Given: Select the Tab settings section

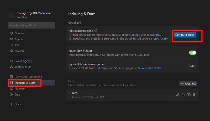Looking at the screenshot, I should coord(17,45).
